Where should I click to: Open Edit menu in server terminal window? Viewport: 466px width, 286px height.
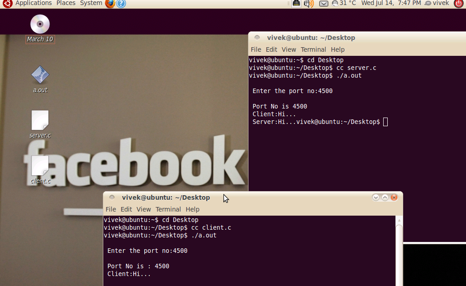click(271, 49)
